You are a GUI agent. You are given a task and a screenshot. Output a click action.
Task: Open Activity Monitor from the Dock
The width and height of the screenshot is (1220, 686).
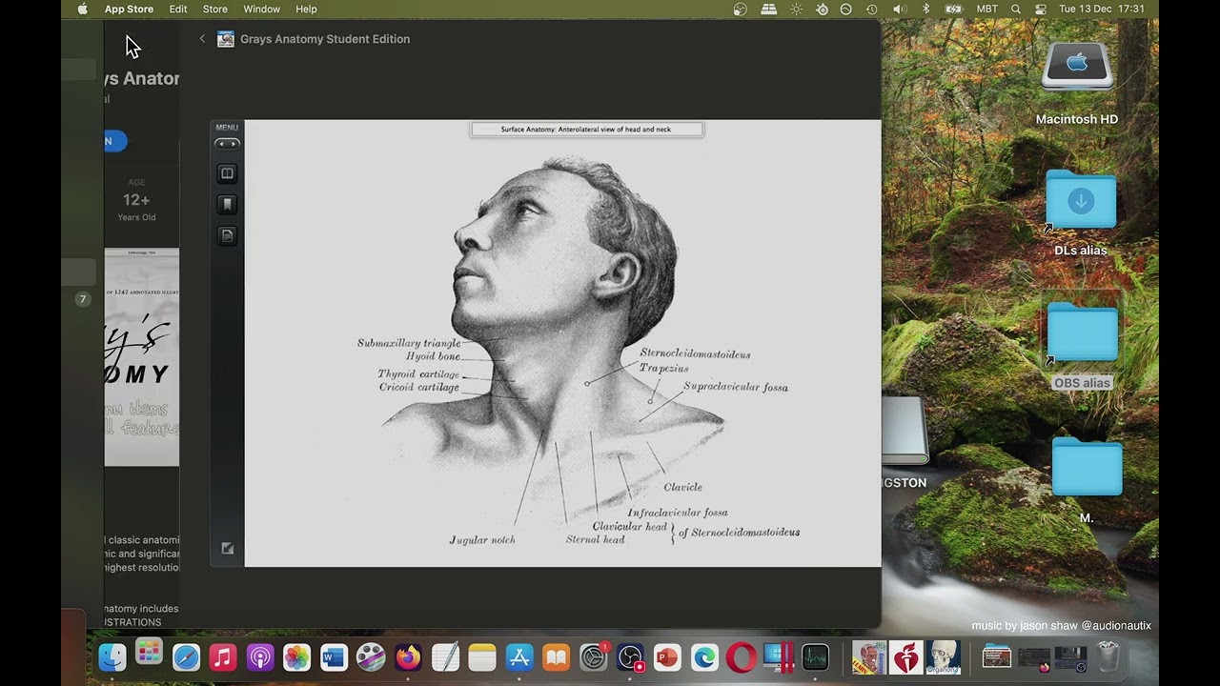(815, 657)
